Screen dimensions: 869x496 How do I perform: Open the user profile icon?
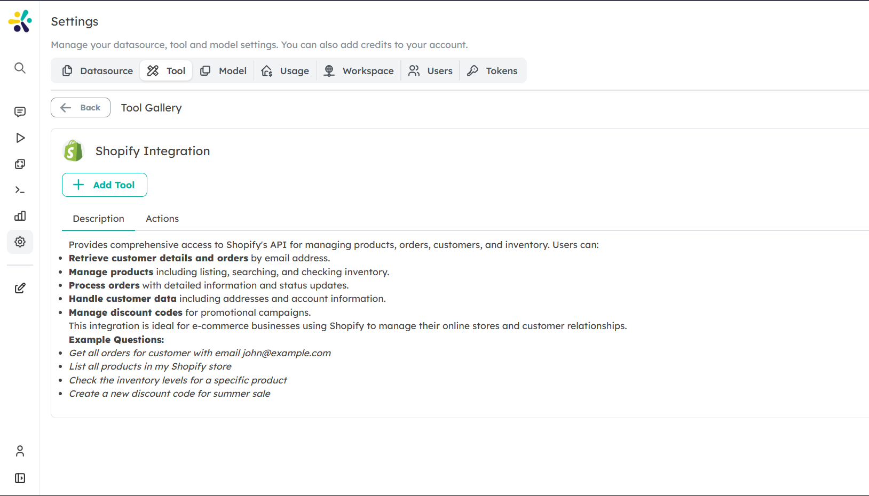(20, 451)
